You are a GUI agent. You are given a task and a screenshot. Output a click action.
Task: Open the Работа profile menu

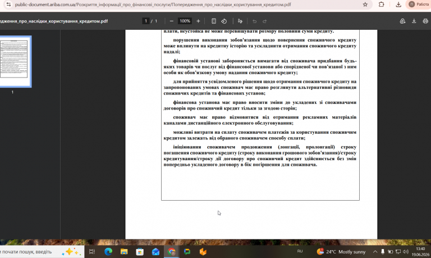(x=419, y=4)
